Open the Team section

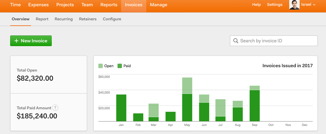(x=87, y=5)
